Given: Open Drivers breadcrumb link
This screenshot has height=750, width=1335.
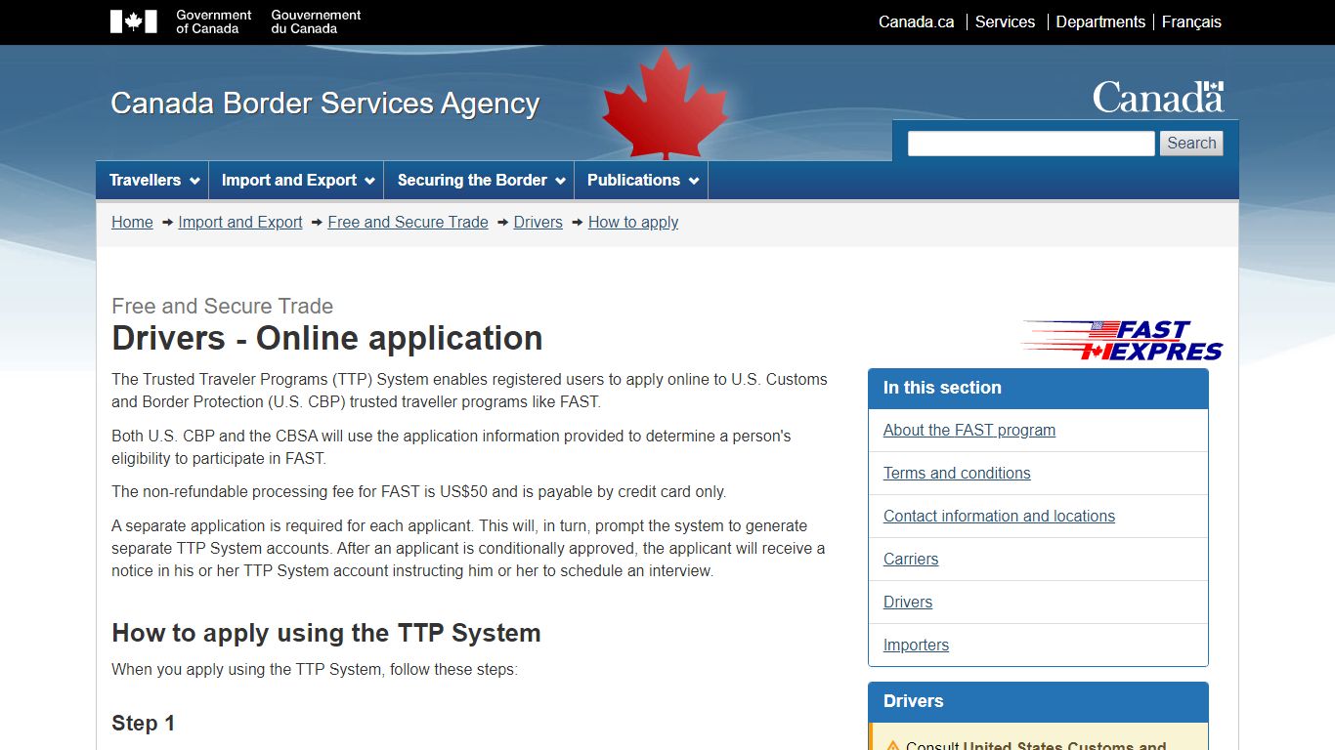Looking at the screenshot, I should point(538,223).
